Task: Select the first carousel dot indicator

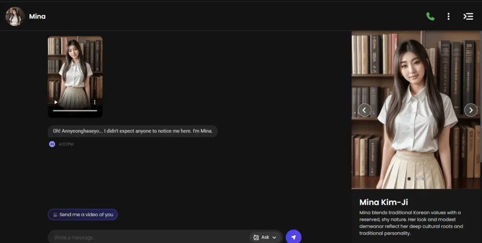Action: 409,179
